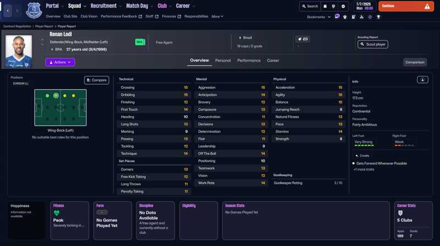
Task: Select the far-left green position dot
Action: point(47,96)
